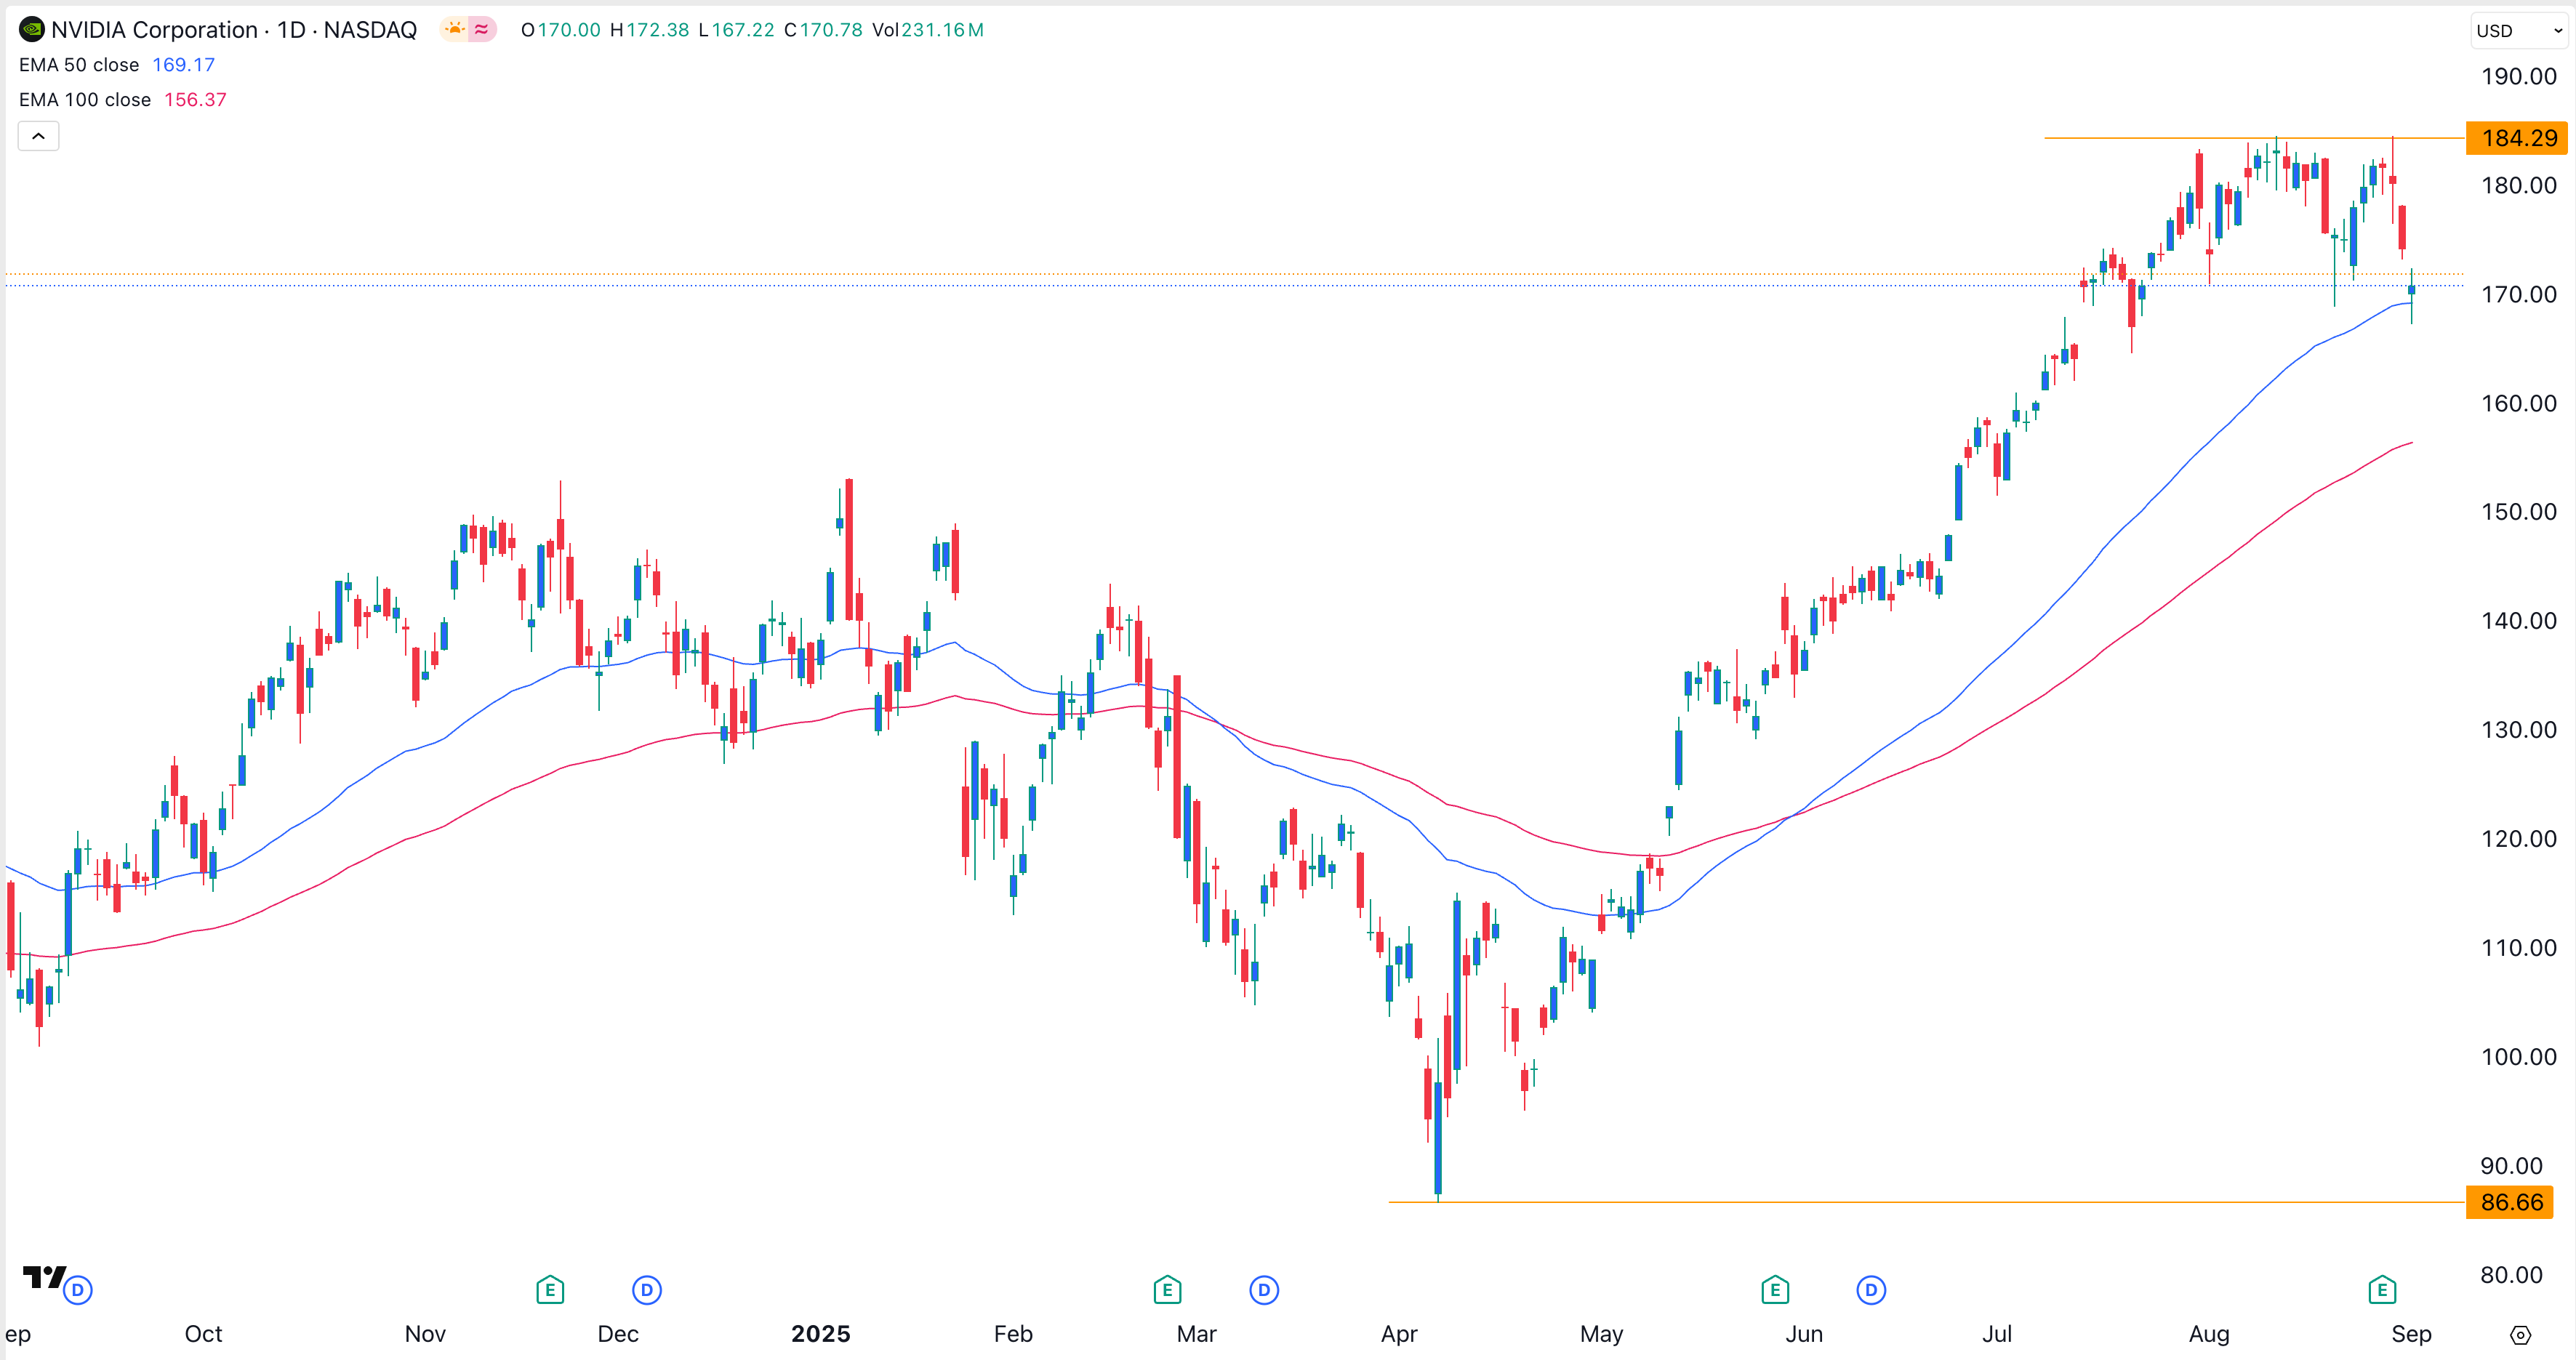The width and height of the screenshot is (2576, 1360).
Task: Click the 100.00 price axis label
Action: coord(2518,1057)
